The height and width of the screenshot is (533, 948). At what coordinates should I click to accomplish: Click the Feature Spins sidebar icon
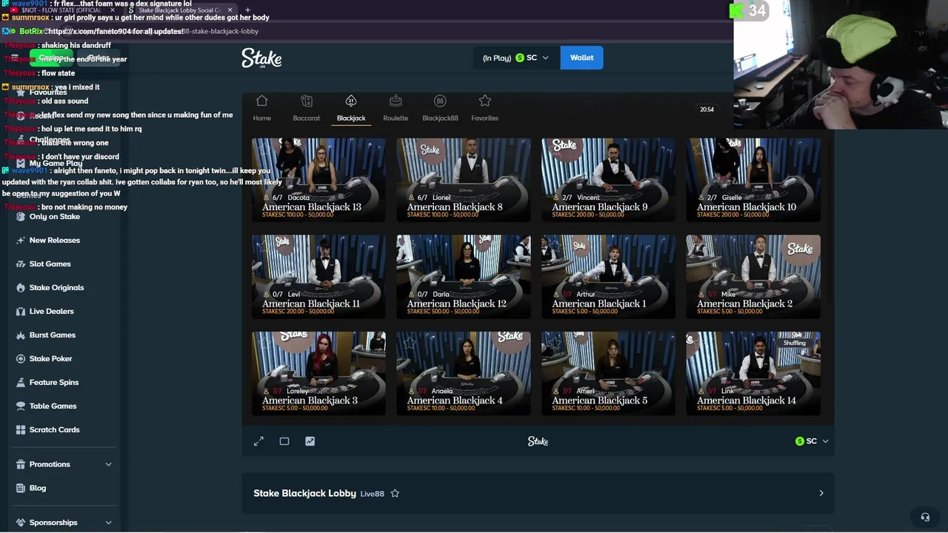point(21,383)
